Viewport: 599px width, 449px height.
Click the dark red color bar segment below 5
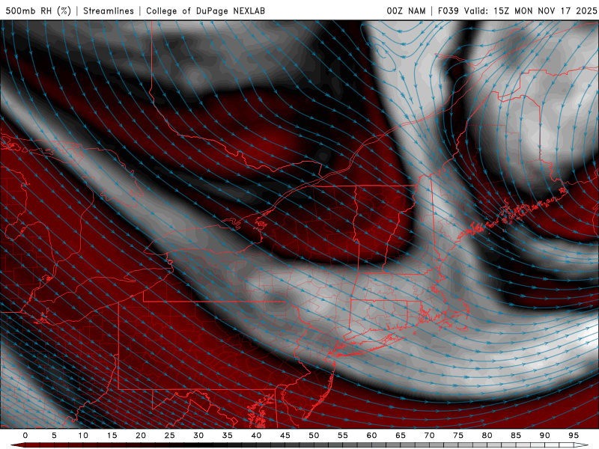tap(47, 445)
